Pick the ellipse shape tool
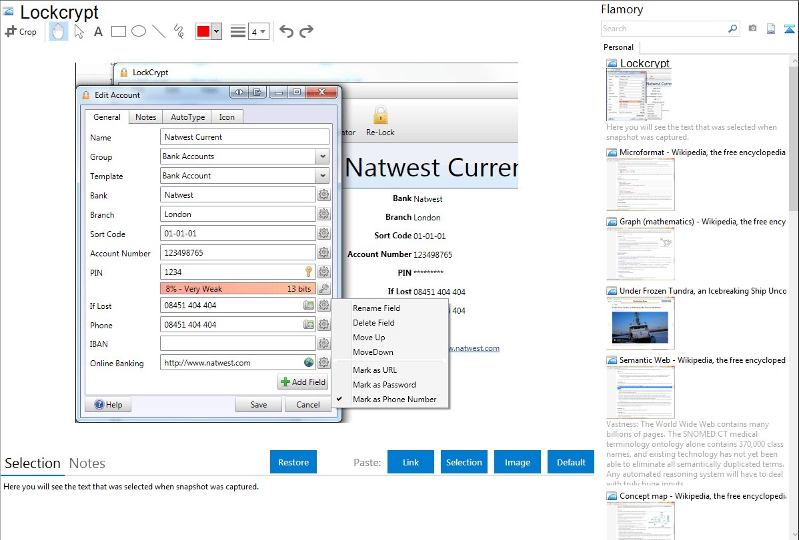This screenshot has width=799, height=540. coord(139,31)
